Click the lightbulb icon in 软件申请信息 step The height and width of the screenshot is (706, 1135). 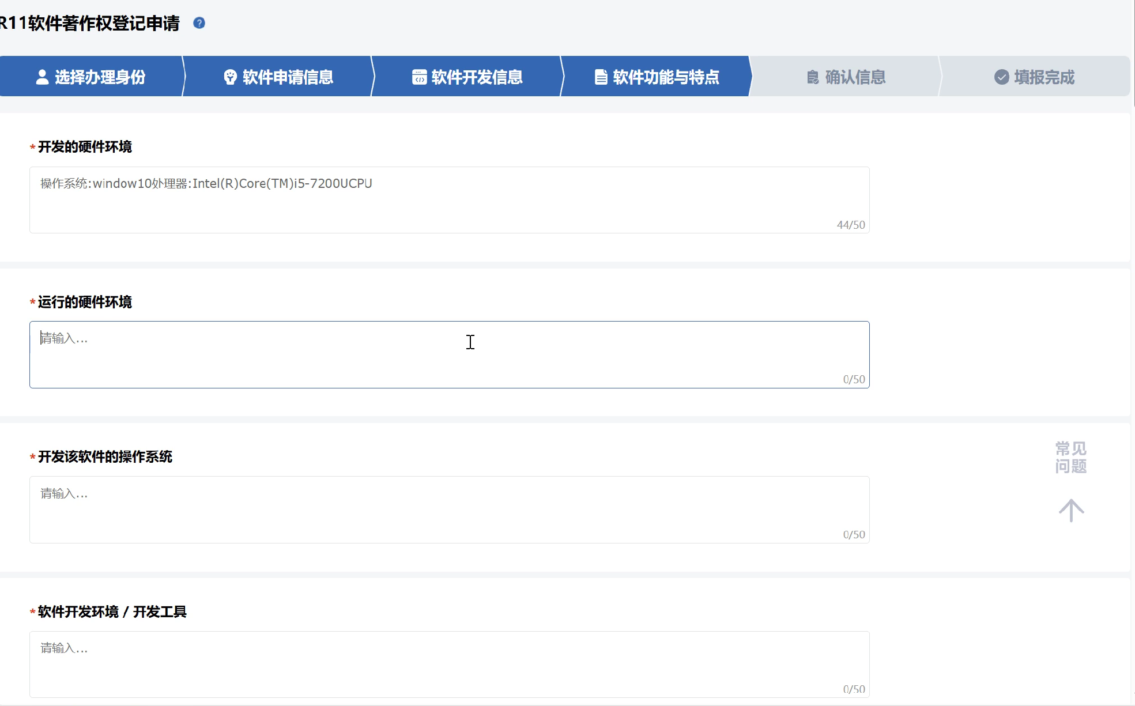(230, 77)
